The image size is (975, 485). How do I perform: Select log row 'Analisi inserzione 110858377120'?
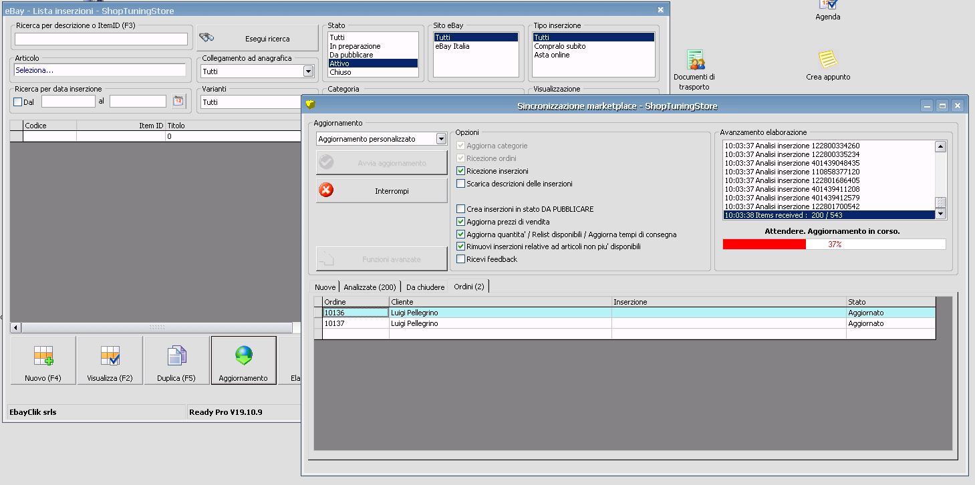pos(829,172)
